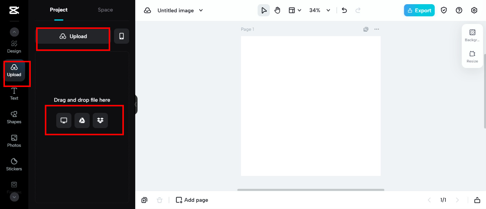Click the Resize canvas tool

(472, 57)
